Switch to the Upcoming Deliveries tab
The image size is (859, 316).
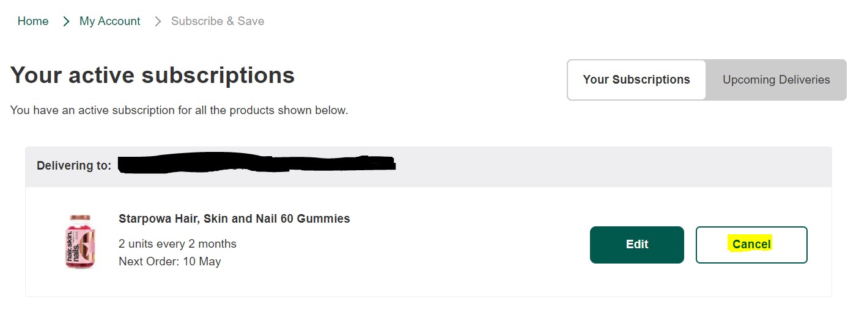pos(776,80)
